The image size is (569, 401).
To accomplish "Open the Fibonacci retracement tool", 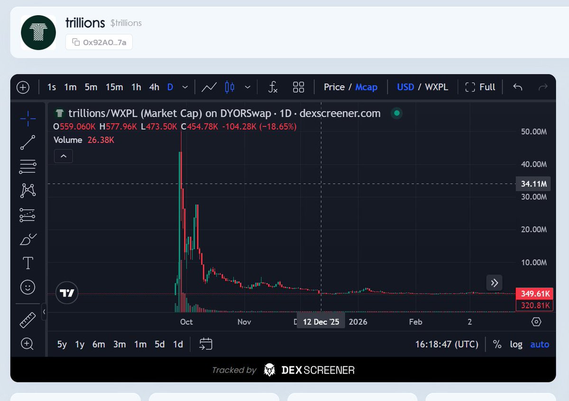I will click(28, 166).
